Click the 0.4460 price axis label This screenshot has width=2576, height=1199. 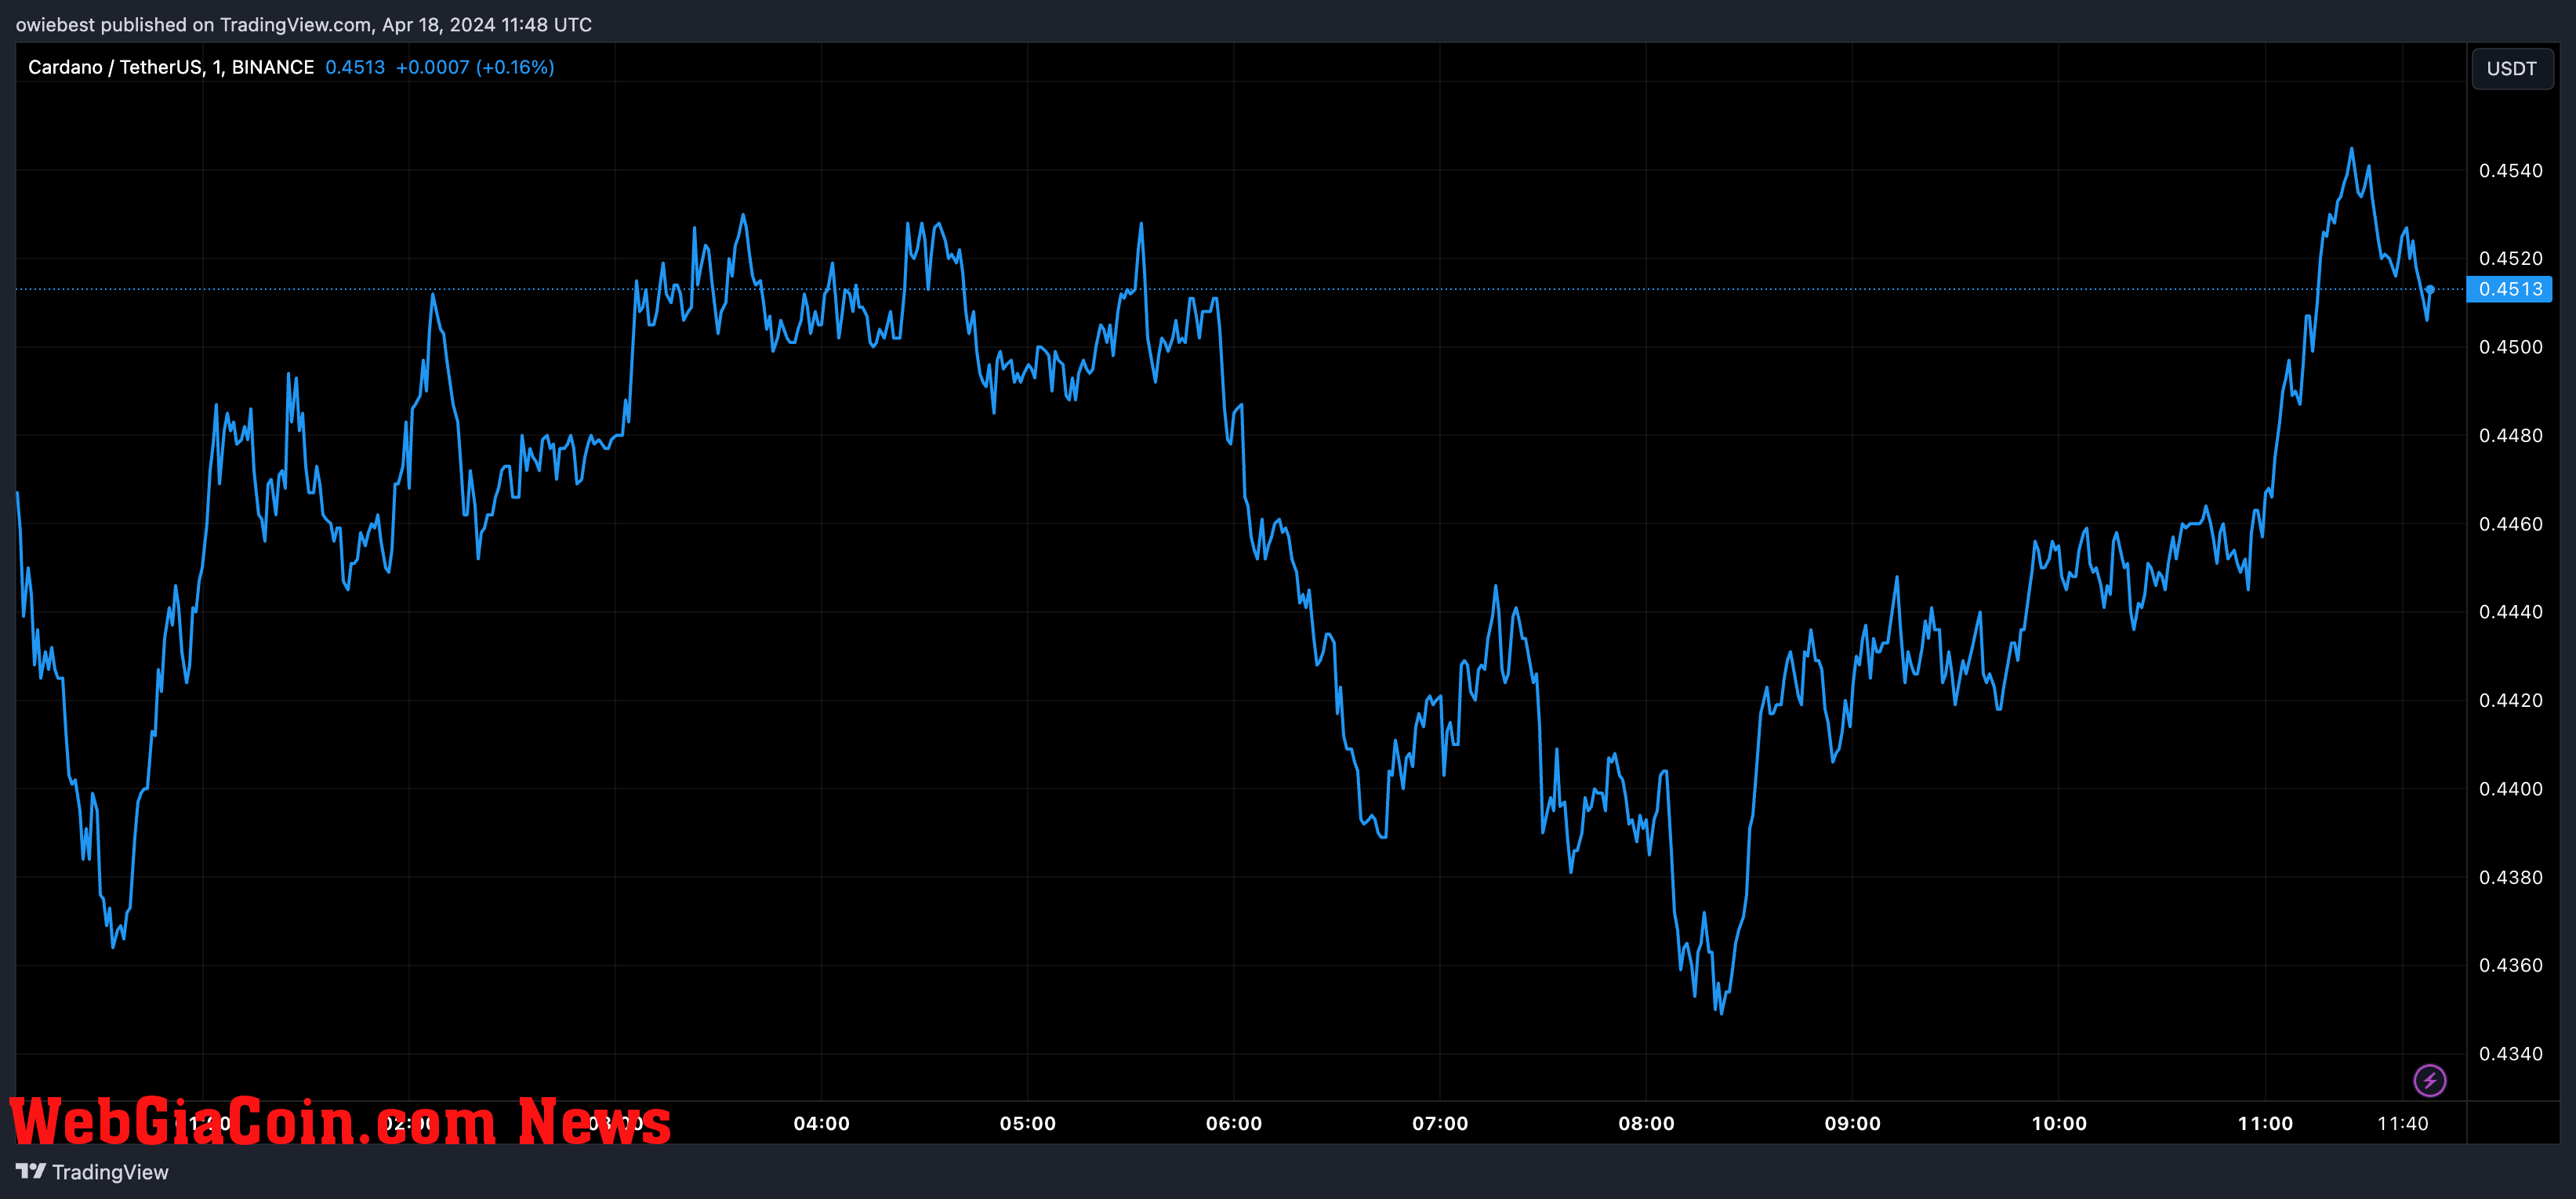[2510, 524]
